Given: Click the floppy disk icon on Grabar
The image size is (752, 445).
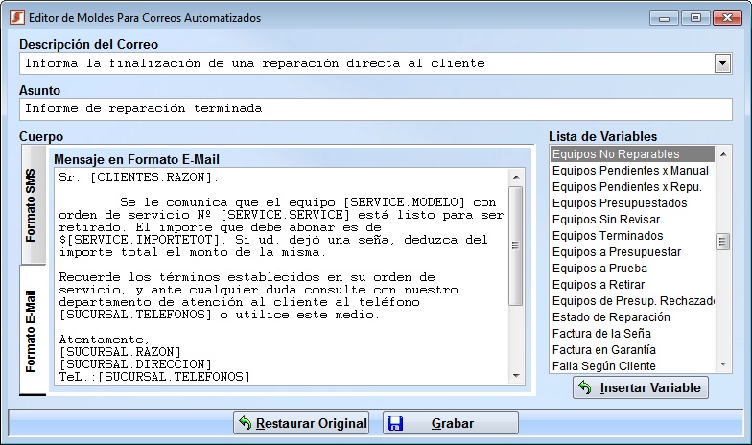Looking at the screenshot, I should coord(396,423).
